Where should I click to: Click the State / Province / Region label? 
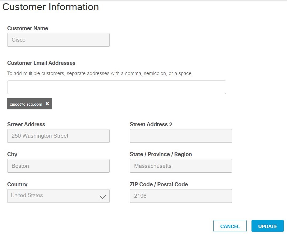tap(161, 154)
